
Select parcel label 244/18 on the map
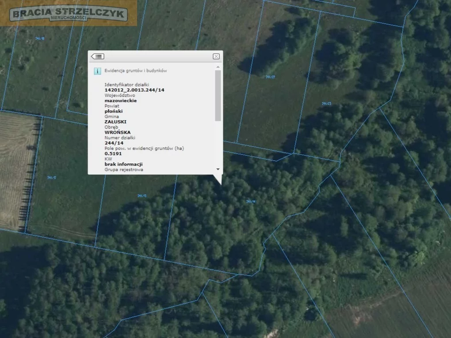tap(40, 38)
